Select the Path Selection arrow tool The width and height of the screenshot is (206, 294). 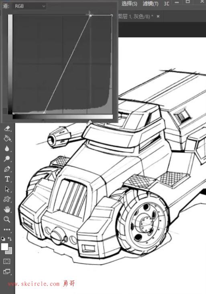pyautogui.click(x=7, y=189)
